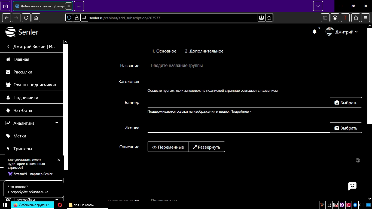Image resolution: width=372 pixels, height=209 pixels.
Task: Open Чат-боты section in sidebar
Action: coord(23,110)
